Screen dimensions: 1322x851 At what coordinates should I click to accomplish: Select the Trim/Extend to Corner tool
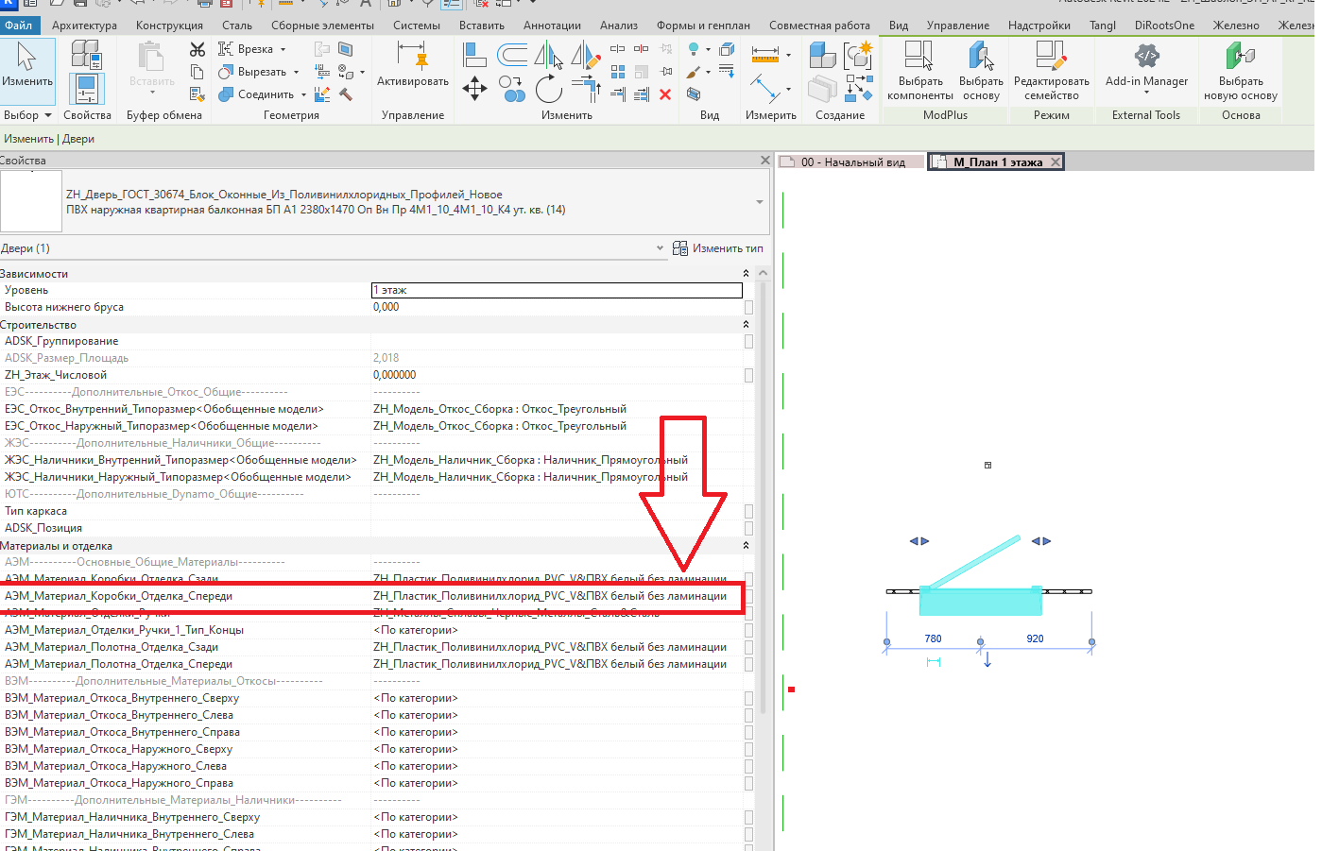point(586,89)
